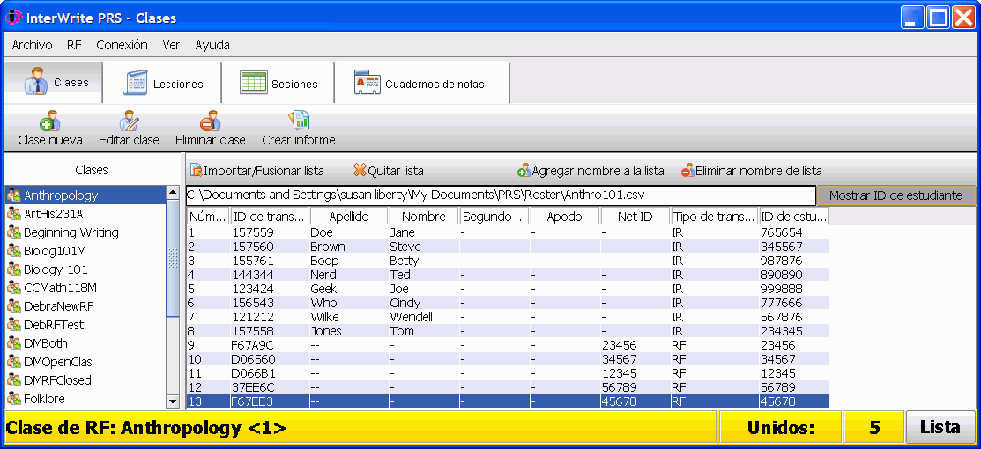The height and width of the screenshot is (449, 981).
Task: Click the Agregar nombre a la lista label
Action: point(598,171)
